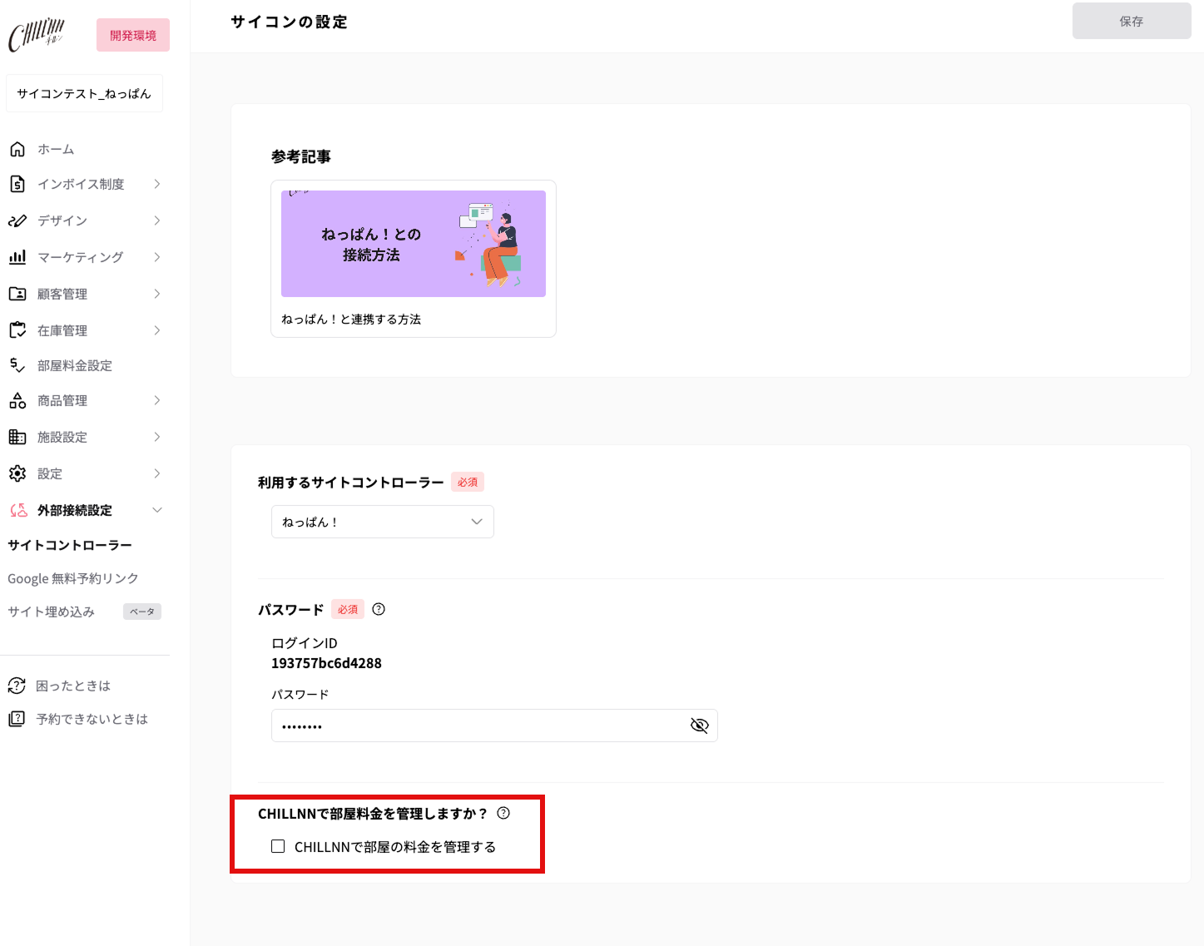Click the CHILLNN logo
Viewport: 1204px width, 946px height.
pos(36,35)
